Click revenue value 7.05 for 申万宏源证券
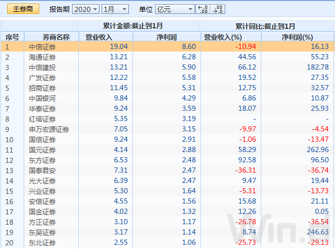This screenshot has width=335, height=251. (121, 129)
